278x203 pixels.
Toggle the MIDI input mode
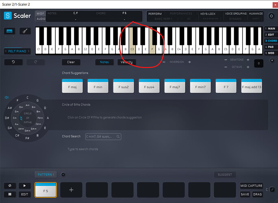tap(40, 14)
